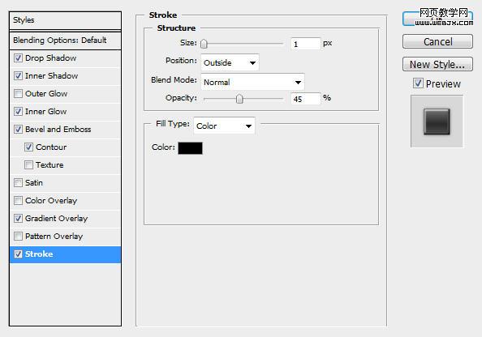Enable the Texture sub-option checkbox
The image size is (482, 337).
(x=28, y=164)
